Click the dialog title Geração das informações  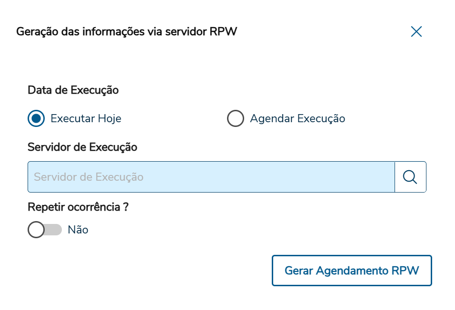127,32
